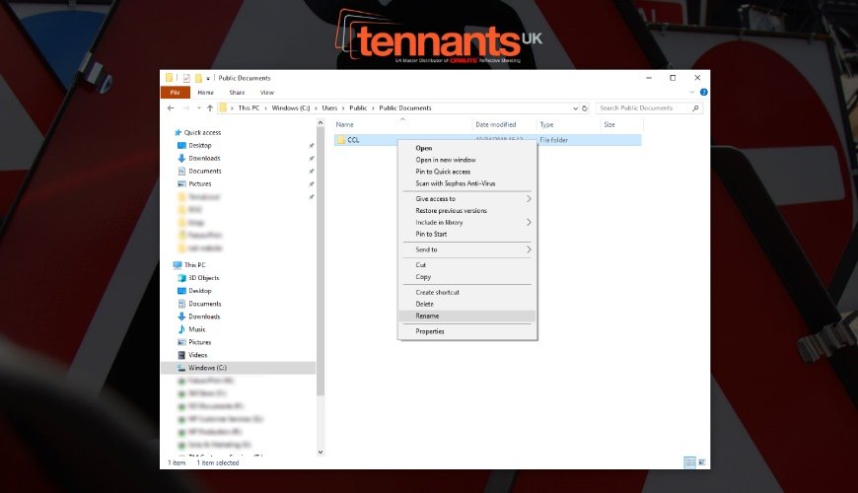This screenshot has height=493, width=858.
Task: Click the Properties quick access toolbar icon
Action: tap(186, 78)
